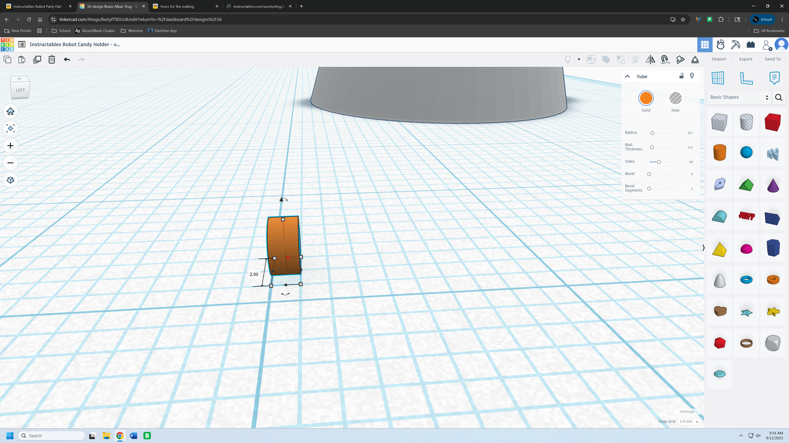Zoom out with minus button
The height and width of the screenshot is (443, 789).
(11, 163)
